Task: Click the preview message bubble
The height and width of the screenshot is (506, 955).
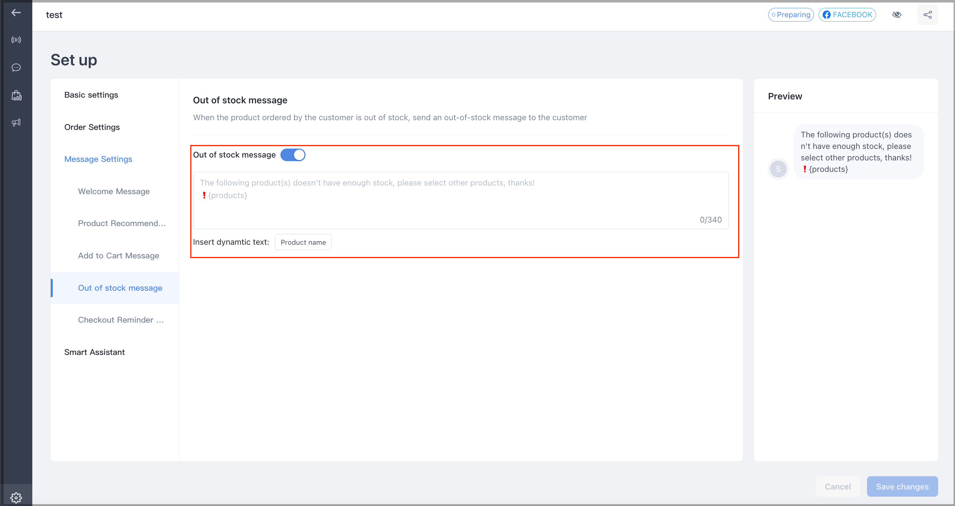Action: (858, 151)
